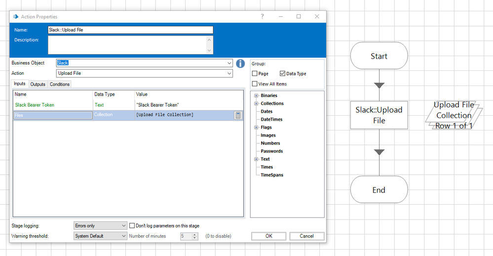The height and width of the screenshot is (256, 493).
Task: Expand the Binaries tree node
Action: (256, 96)
